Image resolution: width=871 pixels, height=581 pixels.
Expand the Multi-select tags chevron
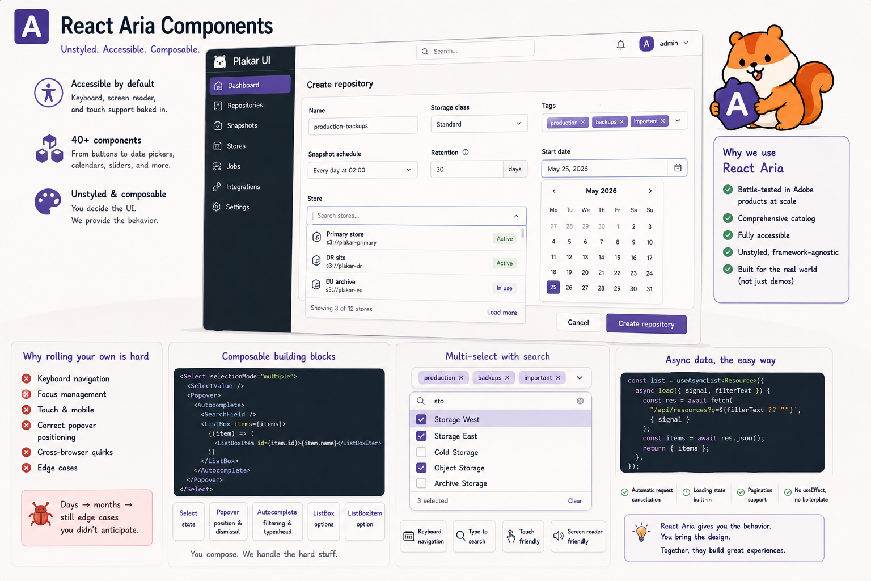580,378
